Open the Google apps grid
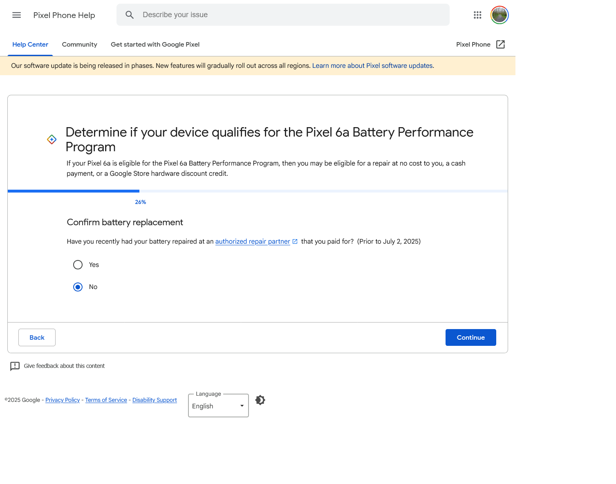This screenshot has height=484, width=616. tap(477, 15)
